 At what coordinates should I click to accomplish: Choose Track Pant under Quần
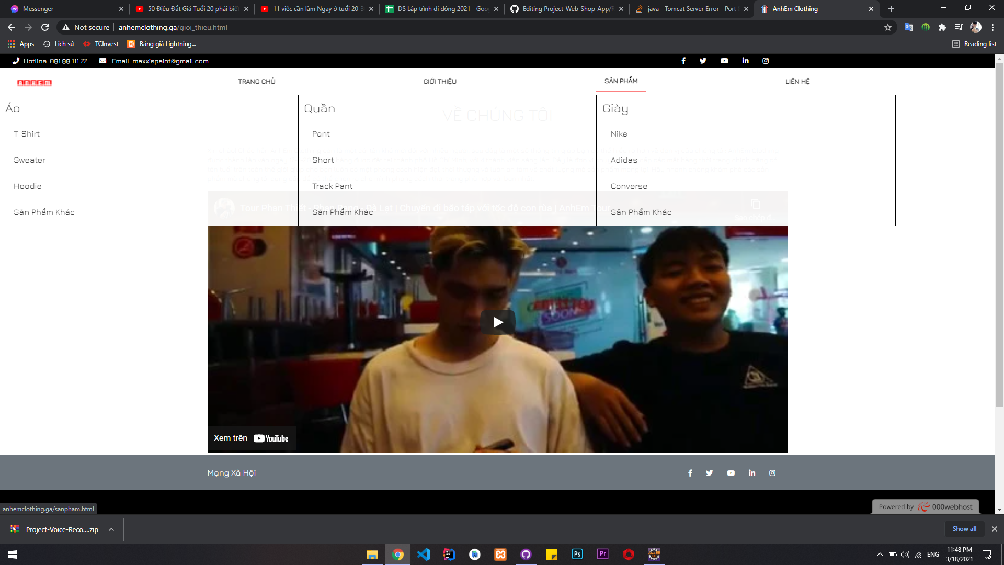click(332, 186)
